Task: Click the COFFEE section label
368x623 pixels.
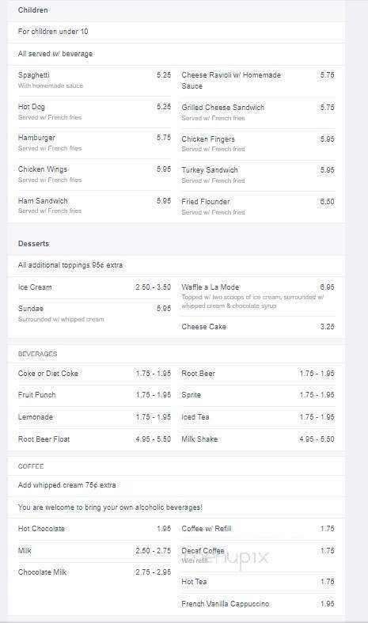Action: pyautogui.click(x=31, y=466)
